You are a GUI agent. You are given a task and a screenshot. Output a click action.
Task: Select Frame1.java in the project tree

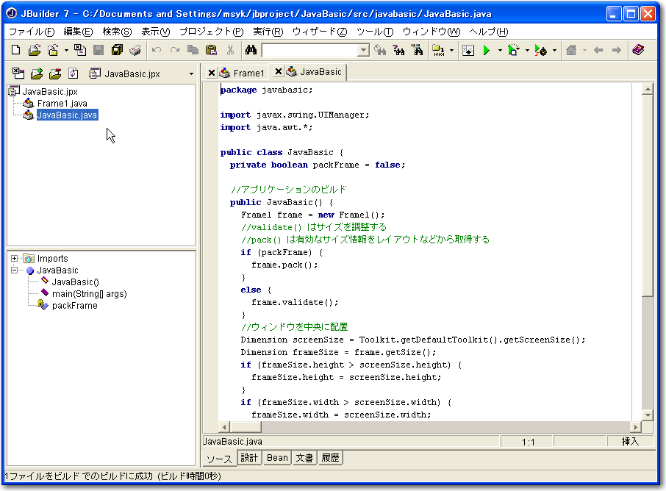[62, 104]
